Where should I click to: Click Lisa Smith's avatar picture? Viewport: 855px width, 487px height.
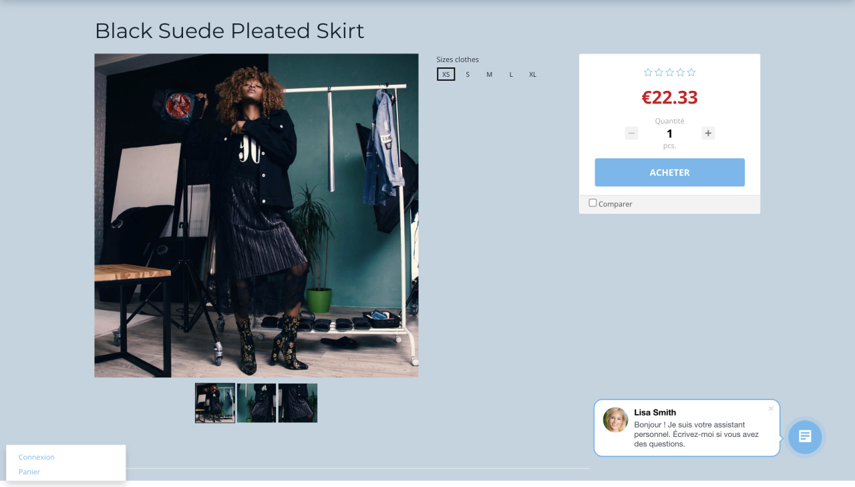tap(615, 420)
